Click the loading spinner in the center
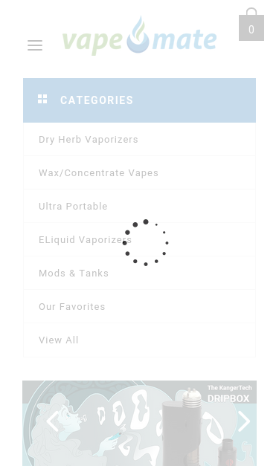Viewport: 279px width, 466px height. pos(146,243)
